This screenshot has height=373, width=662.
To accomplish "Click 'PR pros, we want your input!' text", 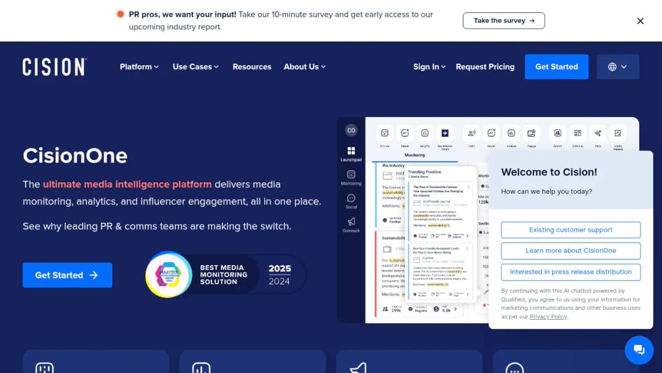I will click(183, 14).
